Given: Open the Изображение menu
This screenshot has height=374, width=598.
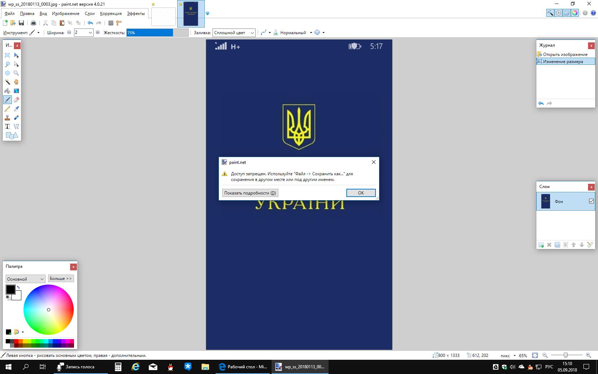Looking at the screenshot, I should point(65,14).
